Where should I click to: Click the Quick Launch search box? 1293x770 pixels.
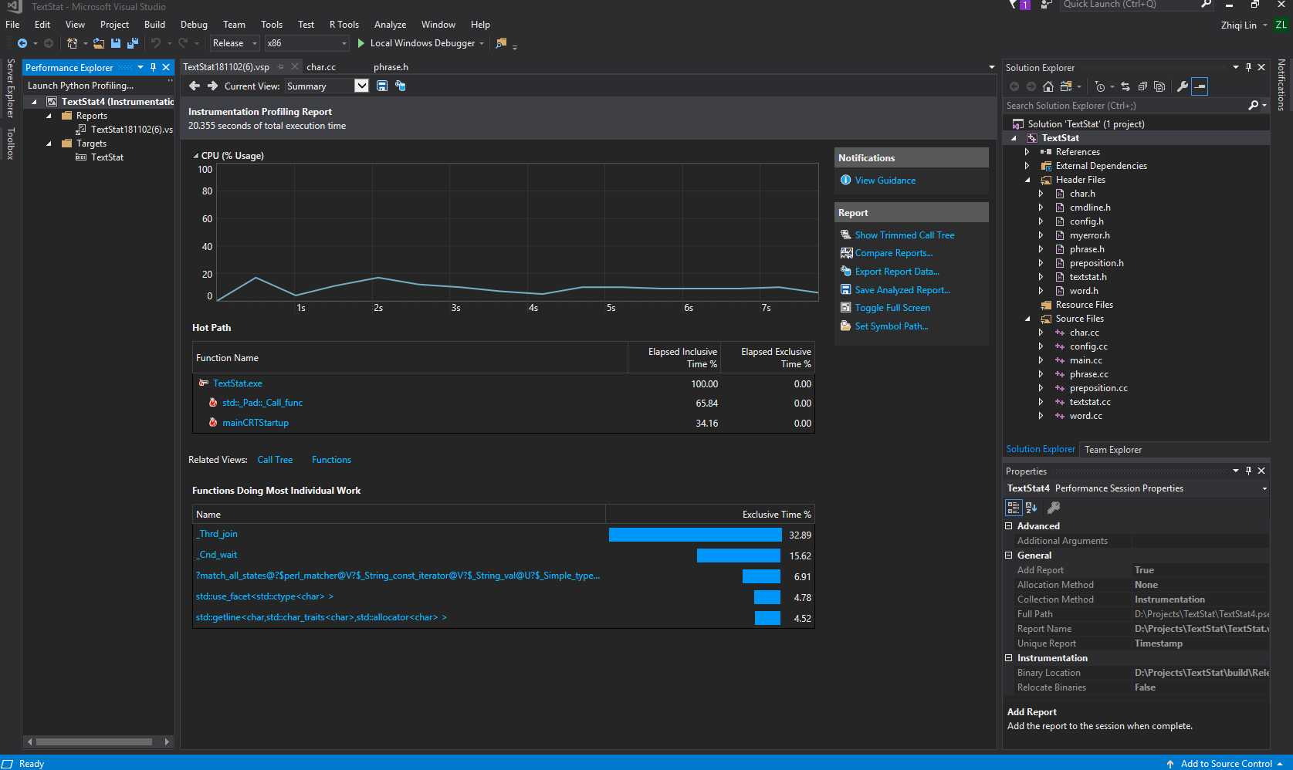coord(1129,5)
